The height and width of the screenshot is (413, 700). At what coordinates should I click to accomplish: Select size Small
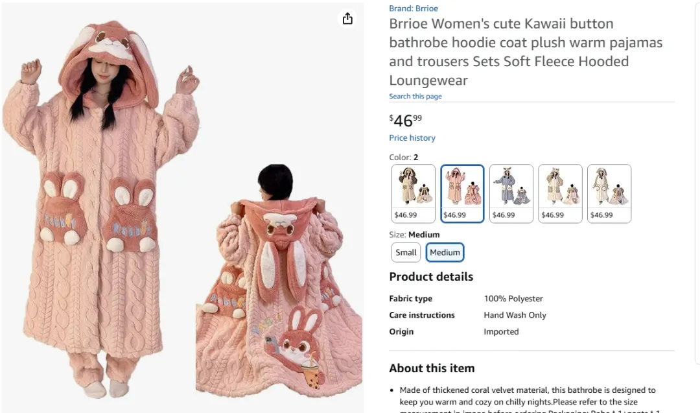(406, 252)
